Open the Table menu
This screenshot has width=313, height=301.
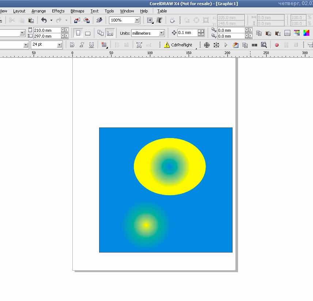click(x=162, y=11)
